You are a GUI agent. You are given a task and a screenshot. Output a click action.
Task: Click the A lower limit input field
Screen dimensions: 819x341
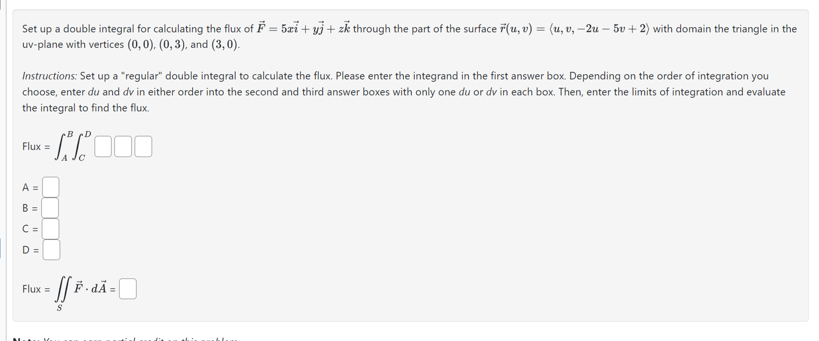coord(50,187)
